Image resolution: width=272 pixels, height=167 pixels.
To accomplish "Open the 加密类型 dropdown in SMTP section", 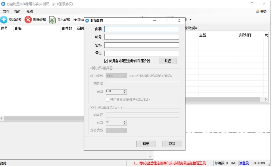I will click(116, 130).
